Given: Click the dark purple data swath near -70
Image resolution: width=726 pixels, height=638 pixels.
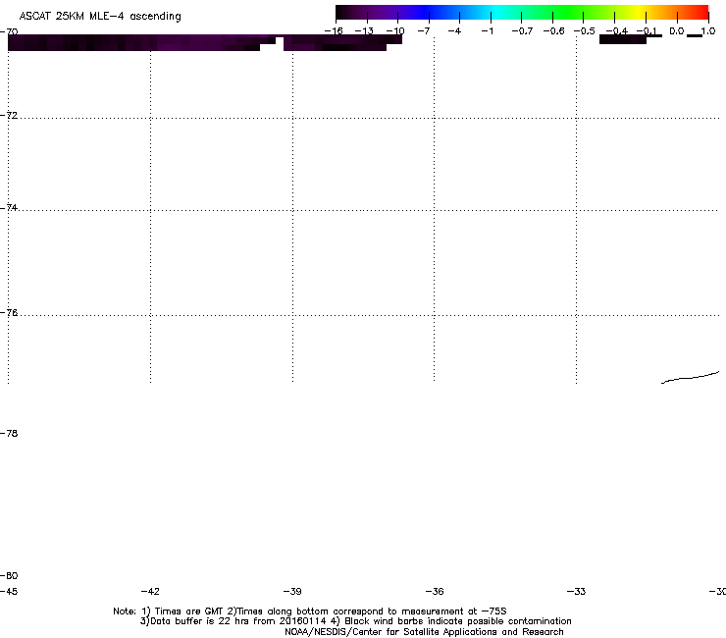Looking at the screenshot, I should (205, 42).
